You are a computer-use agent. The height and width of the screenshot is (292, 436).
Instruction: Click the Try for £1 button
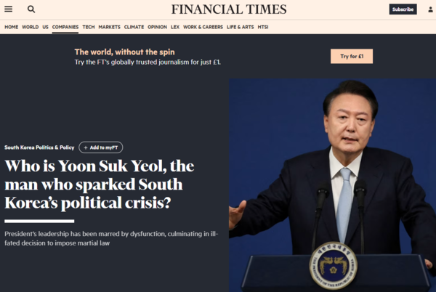352,57
